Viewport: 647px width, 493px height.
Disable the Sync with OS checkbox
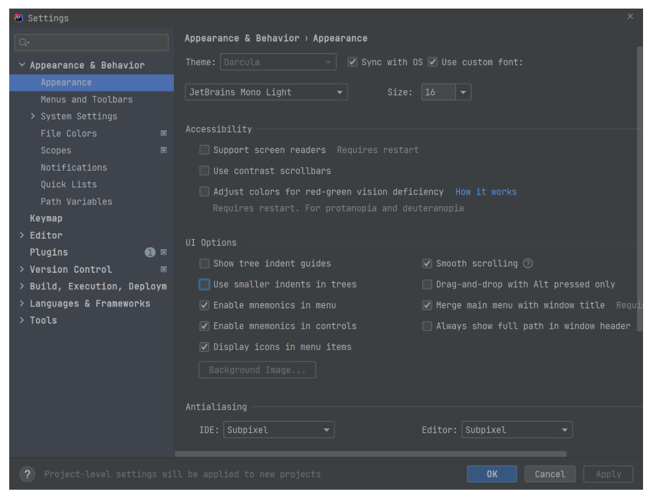352,61
